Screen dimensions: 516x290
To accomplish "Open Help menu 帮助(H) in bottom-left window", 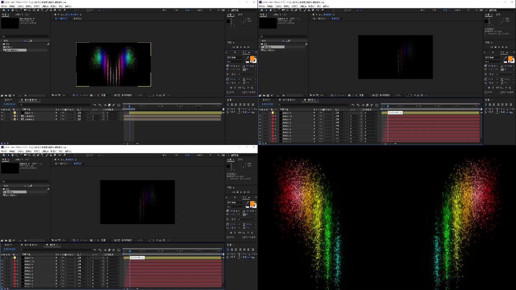I will coord(68,151).
